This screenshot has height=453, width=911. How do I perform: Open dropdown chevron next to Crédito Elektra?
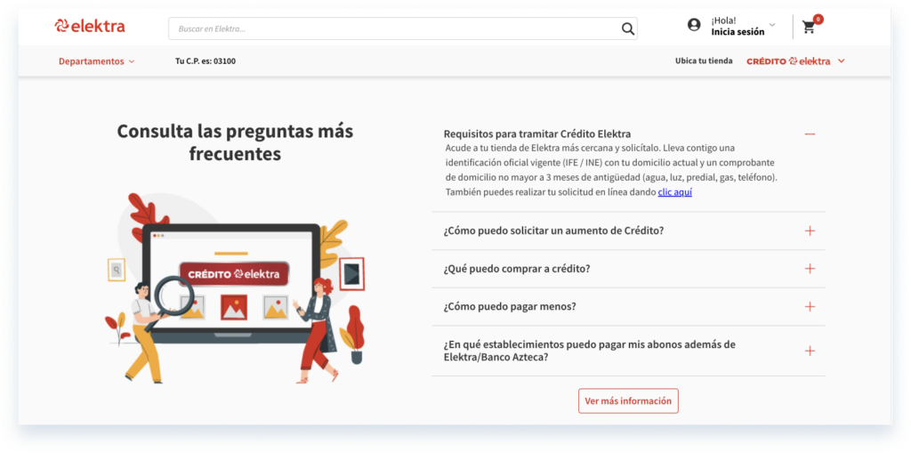[842, 61]
